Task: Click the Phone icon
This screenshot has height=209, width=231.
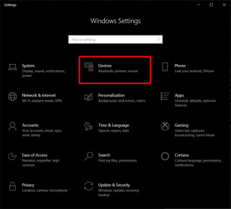Action: point(165,67)
